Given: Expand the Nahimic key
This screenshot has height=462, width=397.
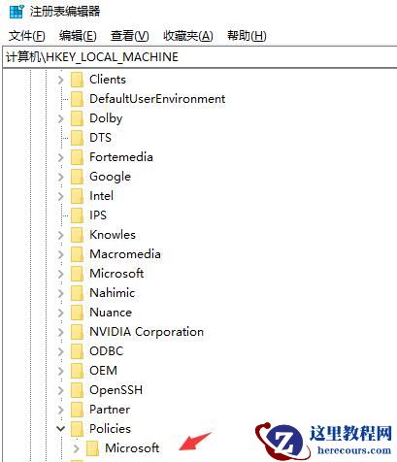Looking at the screenshot, I should tap(60, 293).
